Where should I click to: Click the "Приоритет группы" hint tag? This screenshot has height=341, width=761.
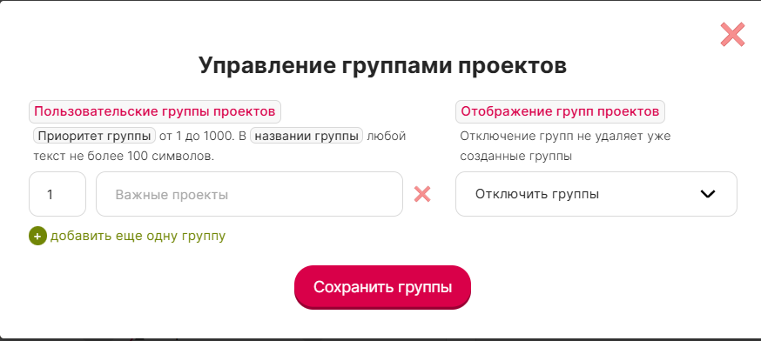tap(94, 136)
